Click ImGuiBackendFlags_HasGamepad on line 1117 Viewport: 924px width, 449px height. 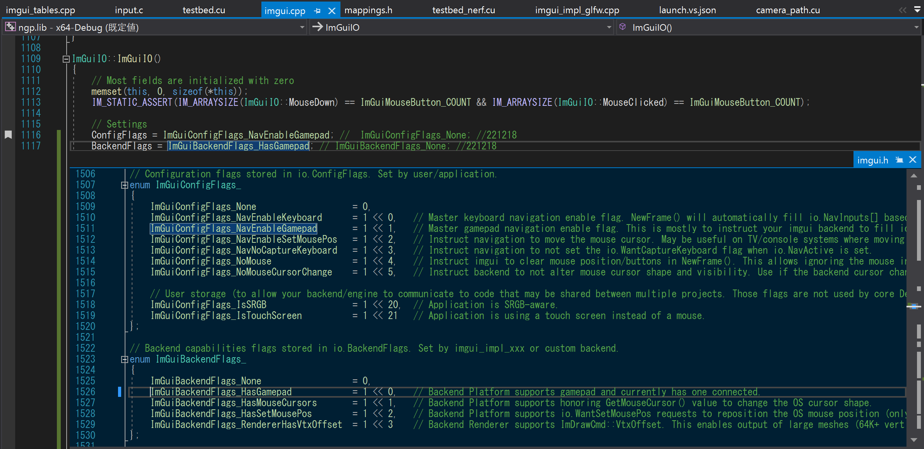(x=238, y=146)
